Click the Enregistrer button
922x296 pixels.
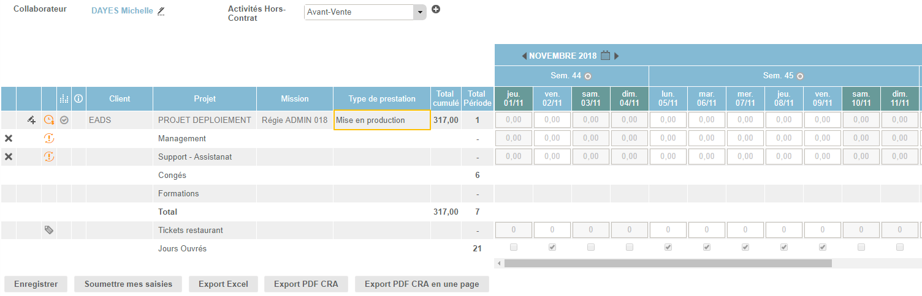coord(36,284)
